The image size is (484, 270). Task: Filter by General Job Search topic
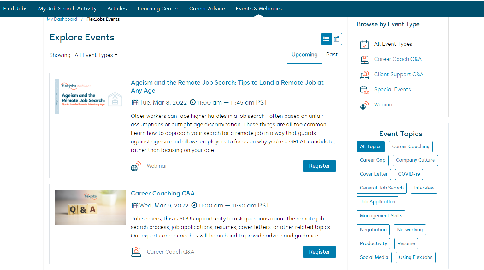pos(382,188)
